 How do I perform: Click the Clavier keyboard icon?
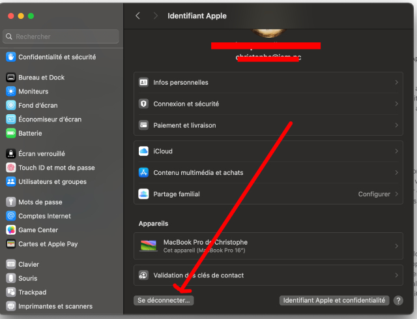coord(11,264)
